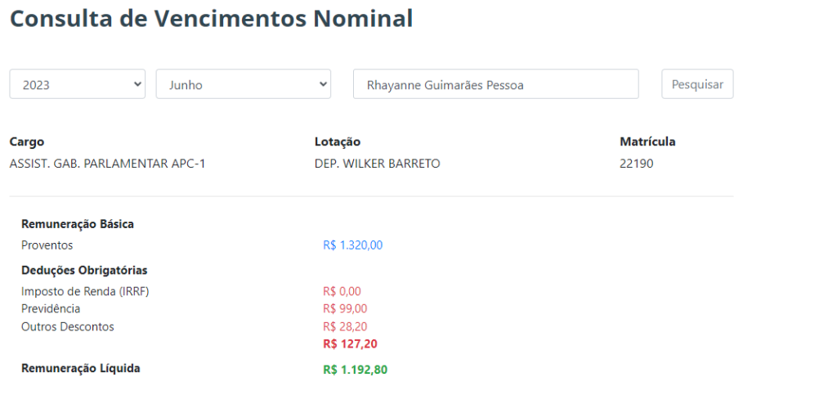Image resolution: width=837 pixels, height=413 pixels.
Task: Click the Proventos row label
Action: pyautogui.click(x=47, y=245)
